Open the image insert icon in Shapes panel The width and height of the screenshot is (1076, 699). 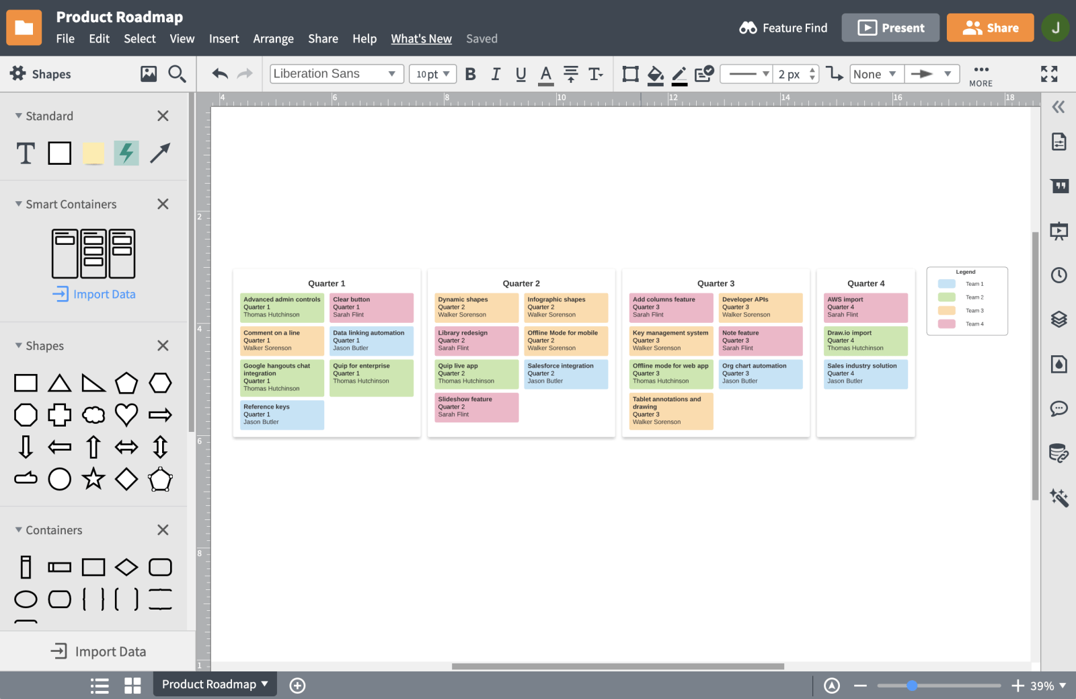[x=149, y=74]
